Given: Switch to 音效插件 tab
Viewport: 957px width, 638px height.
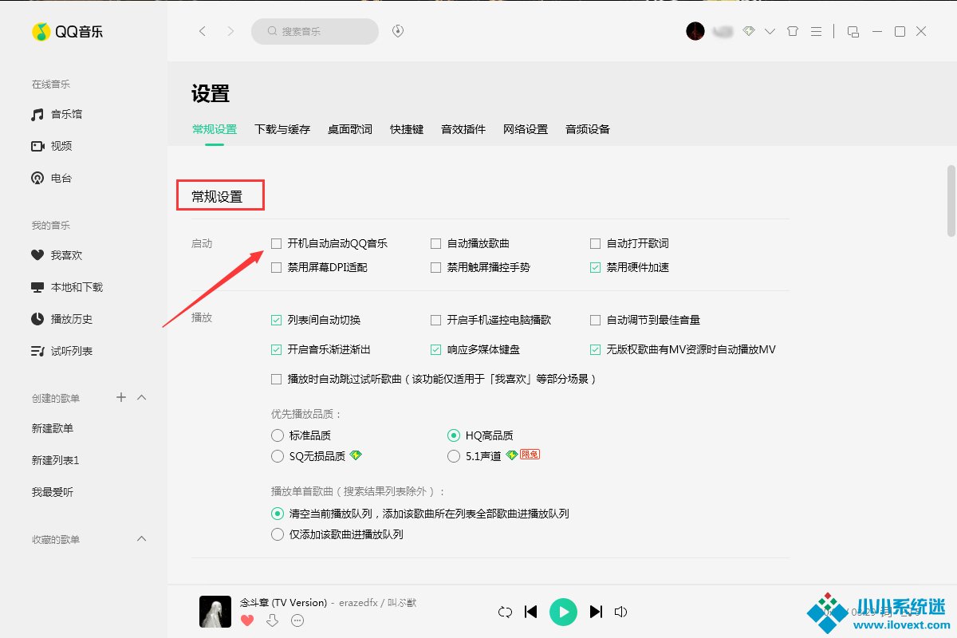Looking at the screenshot, I should click(x=463, y=129).
